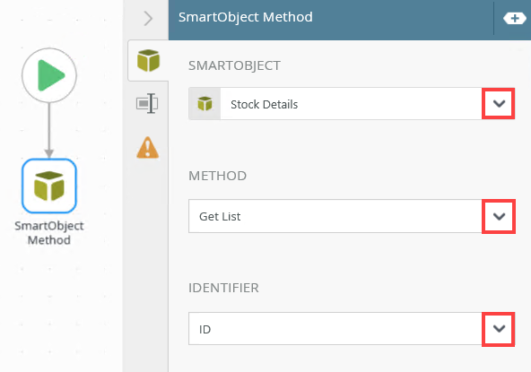
Task: Click the METHOD section heading
Action: click(x=217, y=176)
